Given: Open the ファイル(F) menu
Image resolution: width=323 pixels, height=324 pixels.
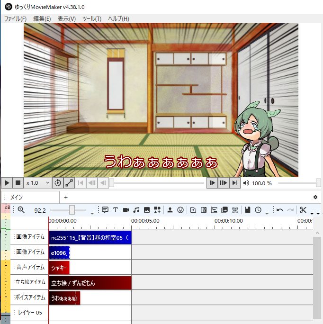Looking at the screenshot, I should pos(15,18).
